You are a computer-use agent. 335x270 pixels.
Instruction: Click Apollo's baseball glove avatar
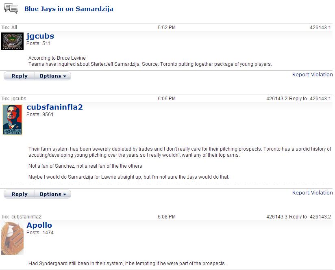pyautogui.click(x=13, y=238)
